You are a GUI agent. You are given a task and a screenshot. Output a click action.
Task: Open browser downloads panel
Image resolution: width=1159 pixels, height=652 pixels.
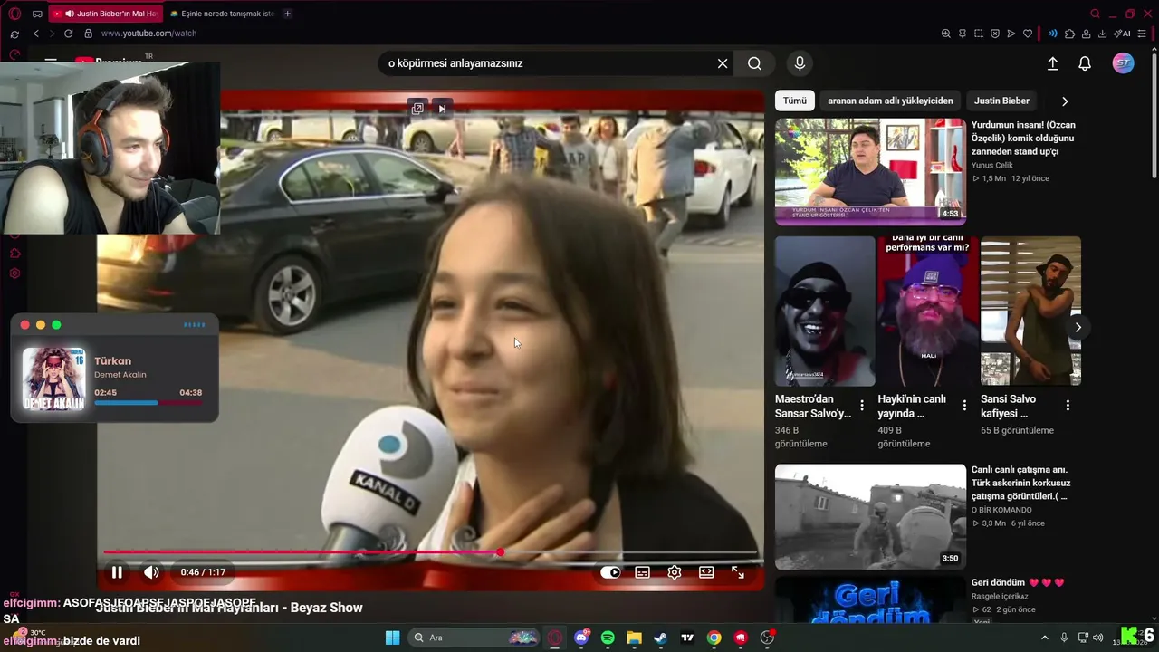1102,34
